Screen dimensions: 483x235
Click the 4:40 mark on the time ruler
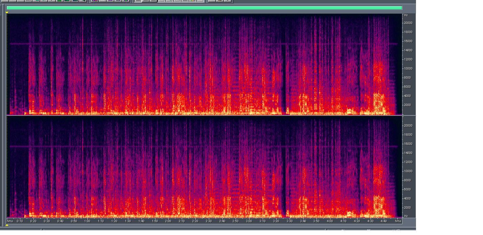(x=383, y=221)
